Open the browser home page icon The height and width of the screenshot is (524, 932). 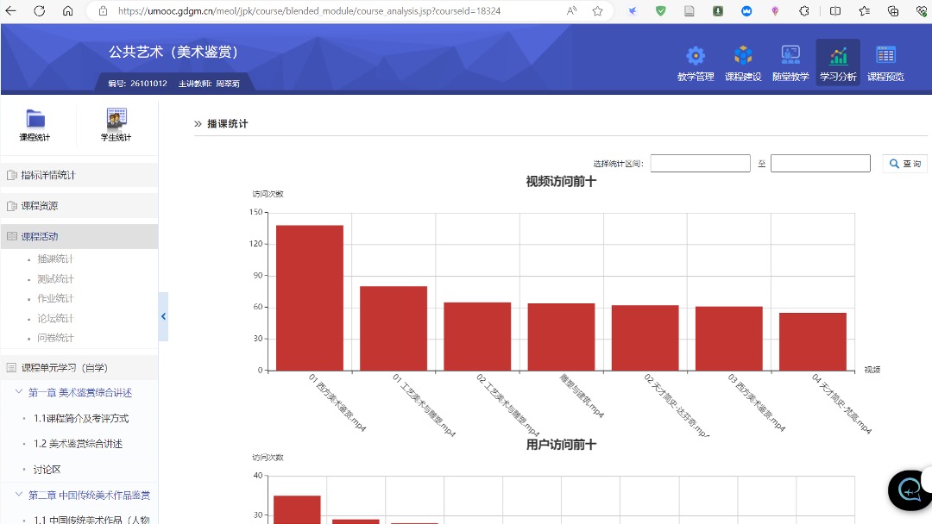(x=68, y=10)
